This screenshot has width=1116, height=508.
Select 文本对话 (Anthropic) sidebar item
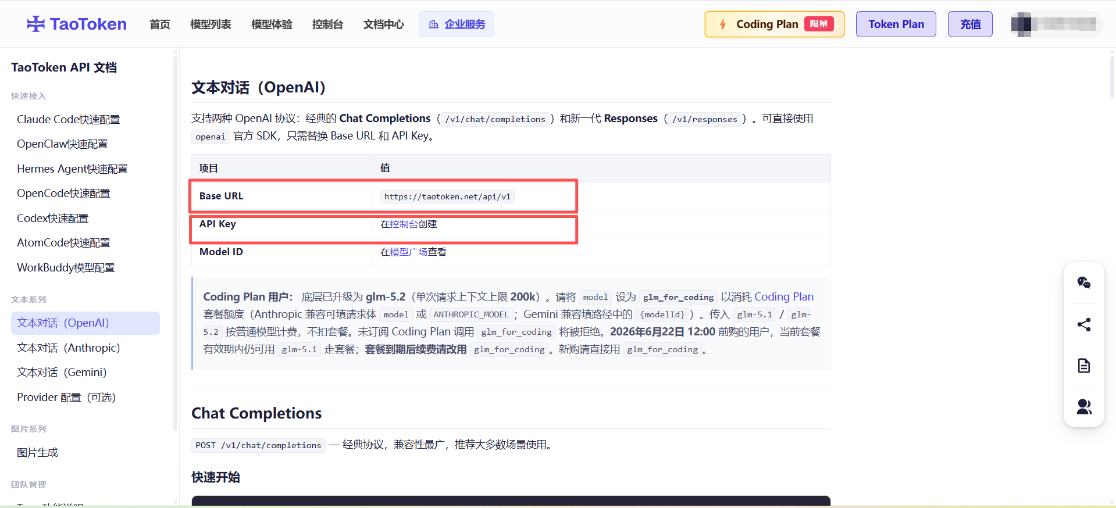pyautogui.click(x=69, y=348)
